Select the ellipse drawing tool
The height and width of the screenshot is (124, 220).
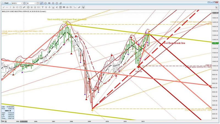(x=17, y=7)
